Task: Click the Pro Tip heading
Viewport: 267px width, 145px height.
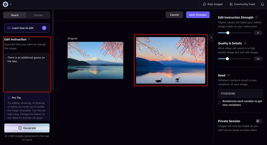Action: coord(16,98)
